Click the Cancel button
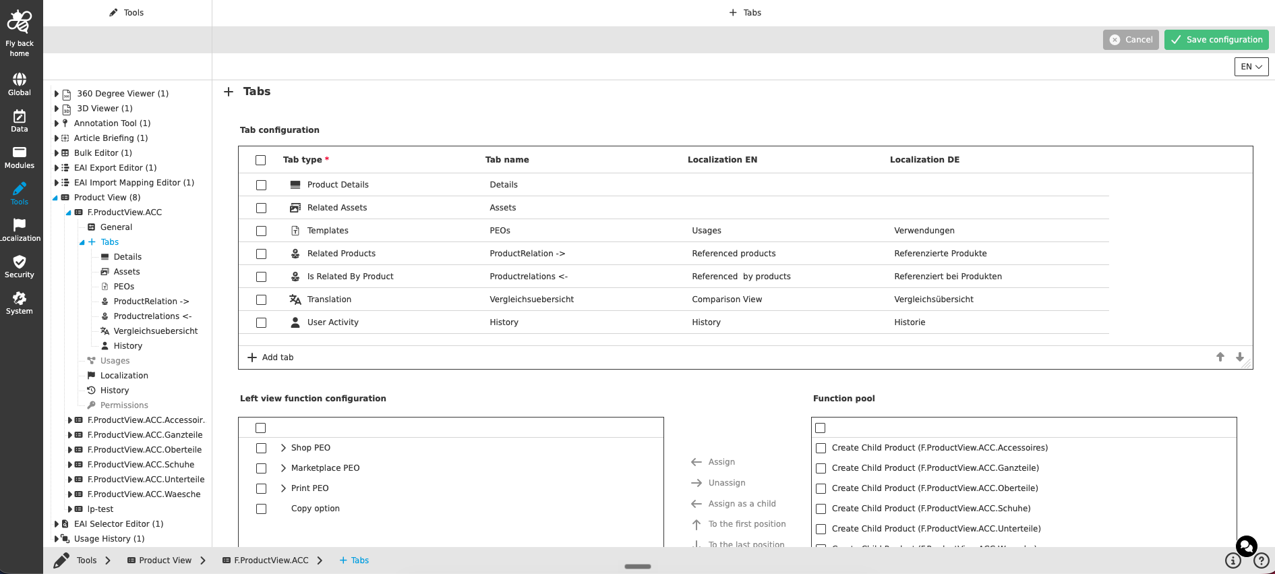The height and width of the screenshot is (574, 1275). [1131, 40]
